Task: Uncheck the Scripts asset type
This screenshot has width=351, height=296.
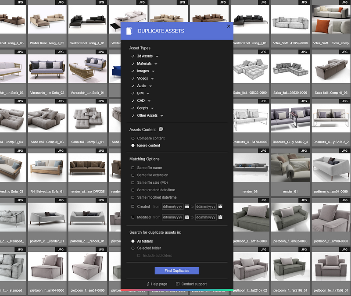Action: tap(133, 108)
